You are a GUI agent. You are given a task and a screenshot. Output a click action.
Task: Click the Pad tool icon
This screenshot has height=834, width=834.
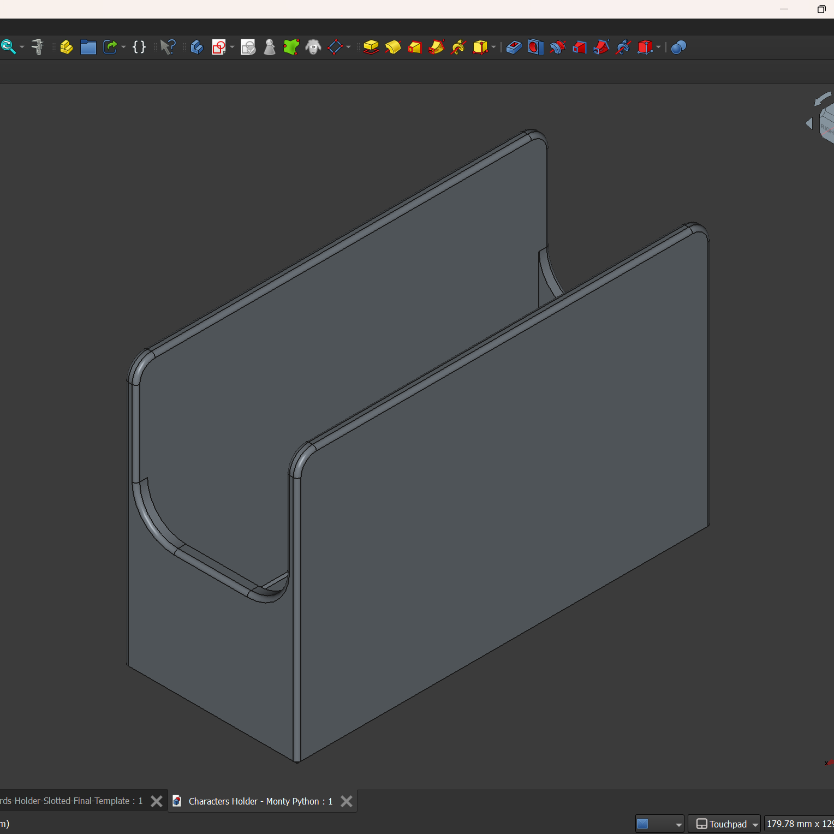coord(371,47)
